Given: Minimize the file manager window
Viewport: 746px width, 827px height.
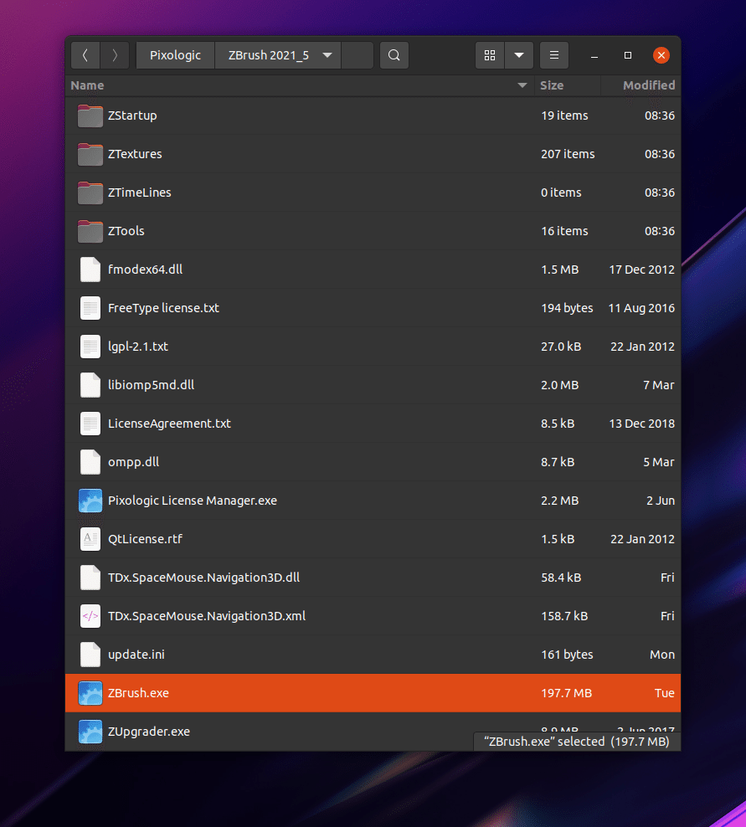Looking at the screenshot, I should pos(594,55).
